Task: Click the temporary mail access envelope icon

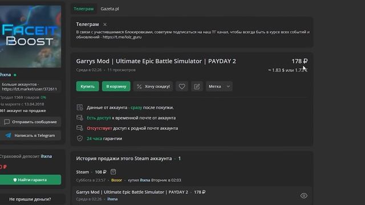Action: point(80,118)
